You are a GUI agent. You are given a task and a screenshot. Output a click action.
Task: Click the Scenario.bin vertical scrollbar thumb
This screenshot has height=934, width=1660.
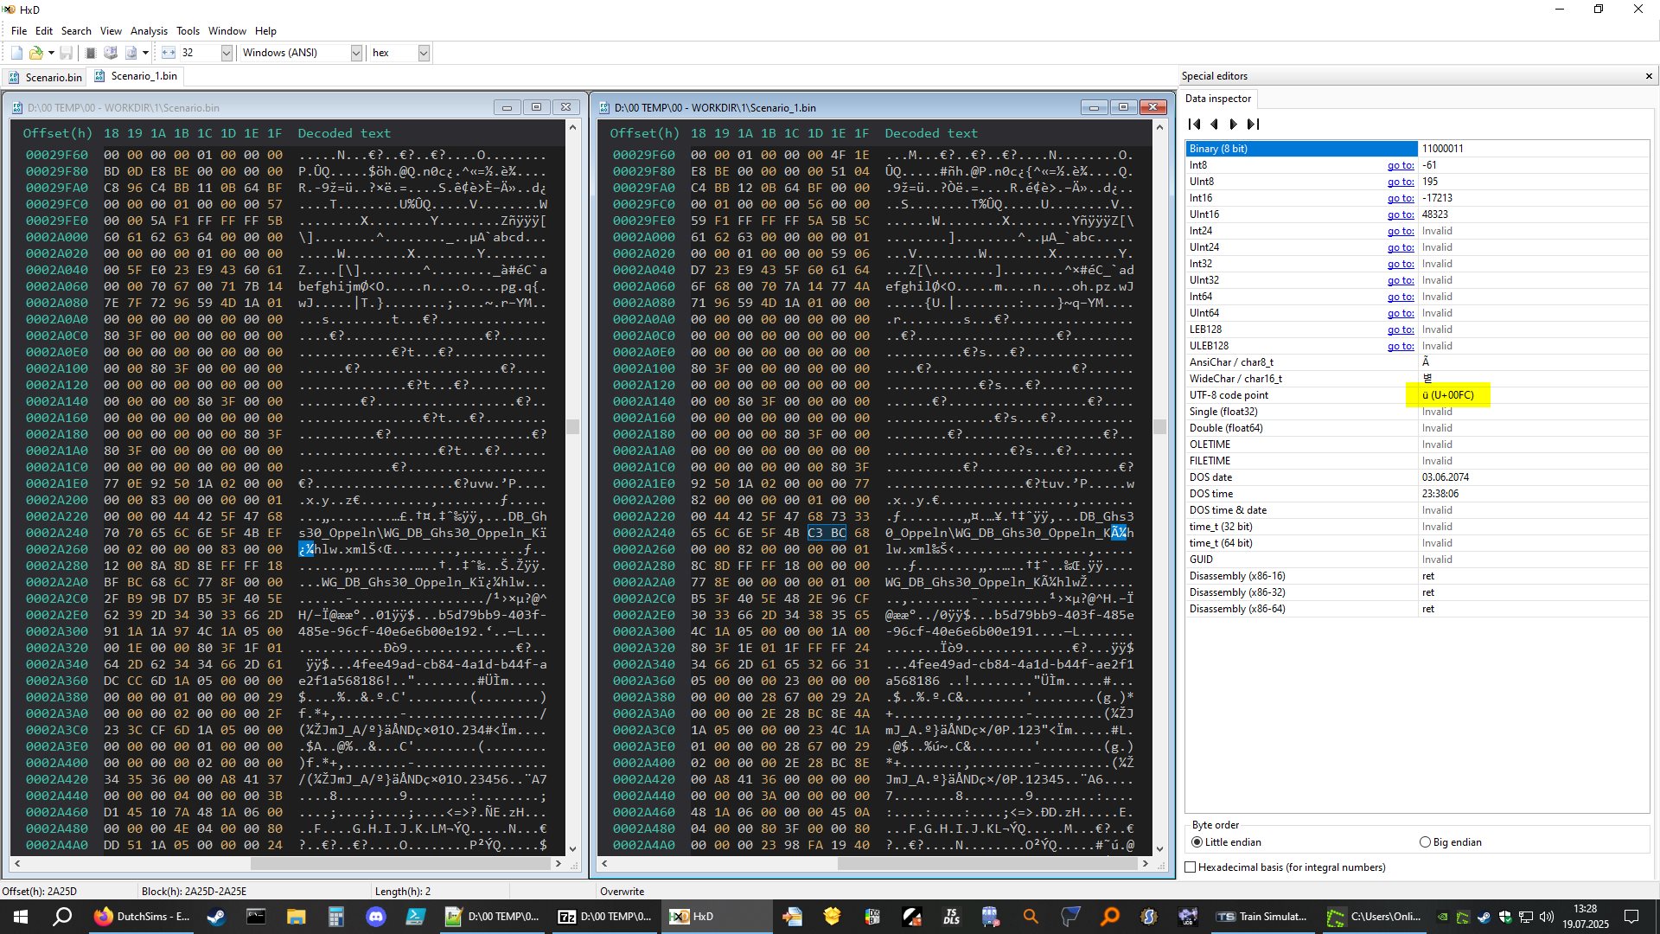click(x=572, y=426)
